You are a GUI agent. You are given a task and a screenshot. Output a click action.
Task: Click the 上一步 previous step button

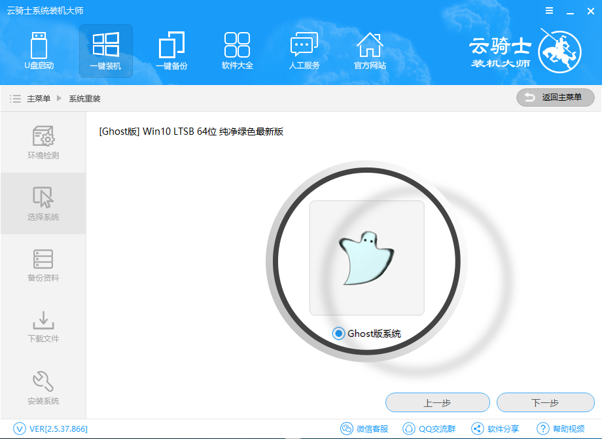(x=437, y=402)
